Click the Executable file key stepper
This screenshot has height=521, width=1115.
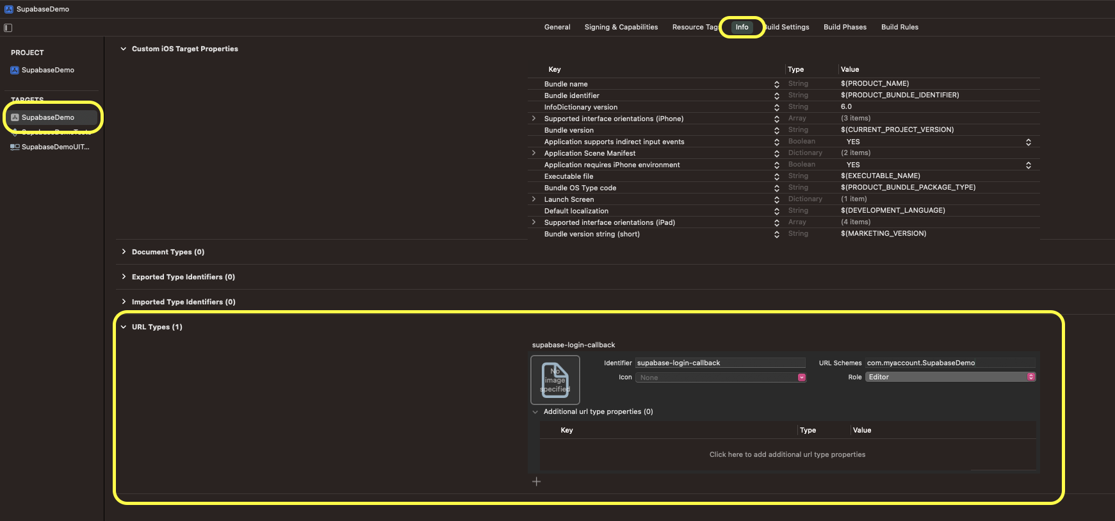pyautogui.click(x=776, y=177)
